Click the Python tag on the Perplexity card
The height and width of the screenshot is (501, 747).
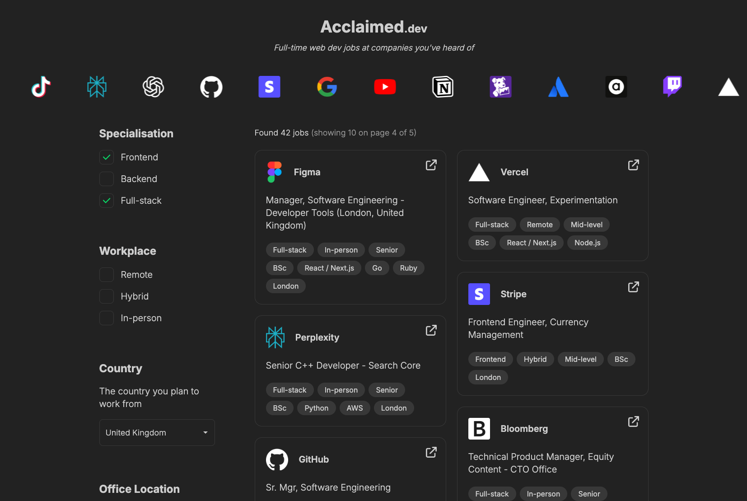tap(316, 408)
